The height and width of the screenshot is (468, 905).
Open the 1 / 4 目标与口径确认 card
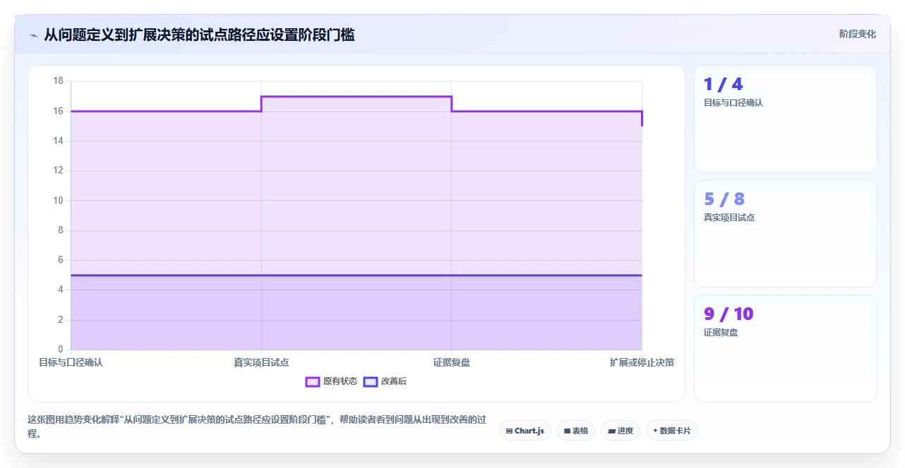786,119
